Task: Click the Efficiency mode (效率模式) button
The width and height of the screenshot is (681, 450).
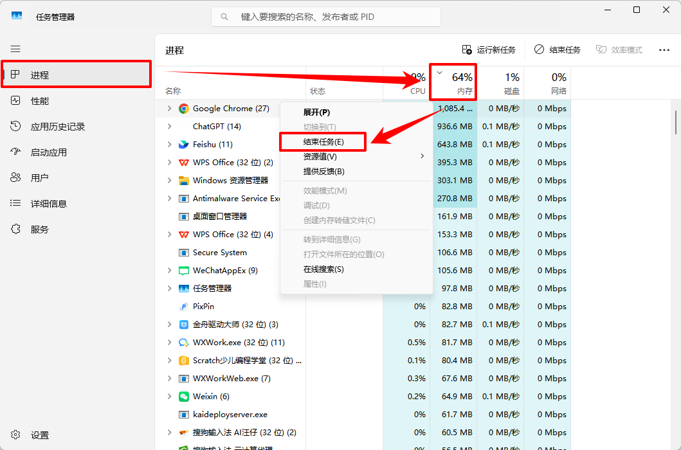Action: pyautogui.click(x=619, y=50)
